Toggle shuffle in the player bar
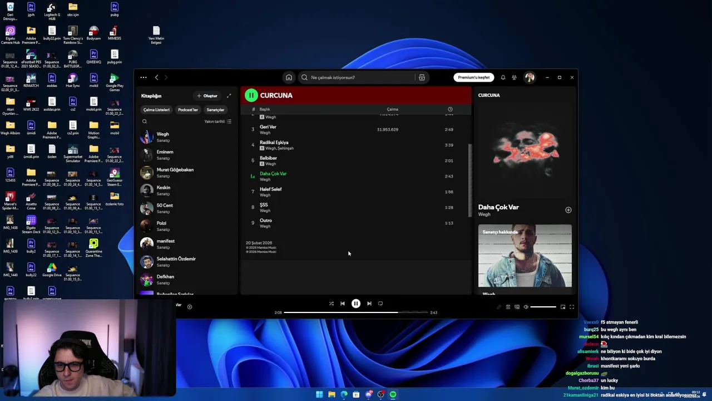This screenshot has height=401, width=712. coord(332,304)
